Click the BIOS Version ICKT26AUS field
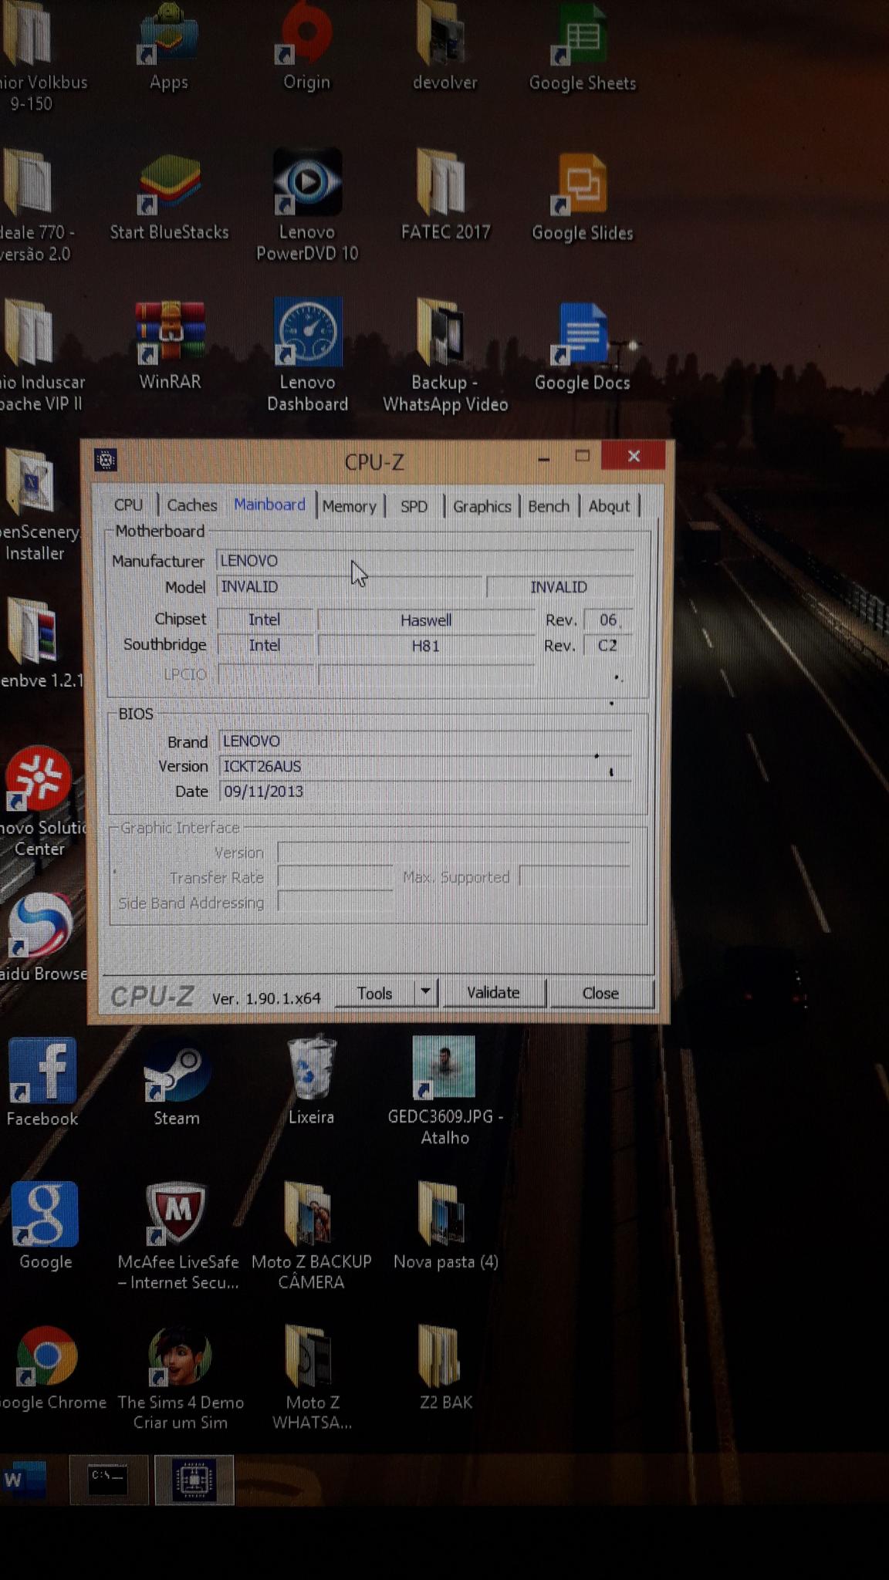The image size is (889, 1580). (425, 766)
